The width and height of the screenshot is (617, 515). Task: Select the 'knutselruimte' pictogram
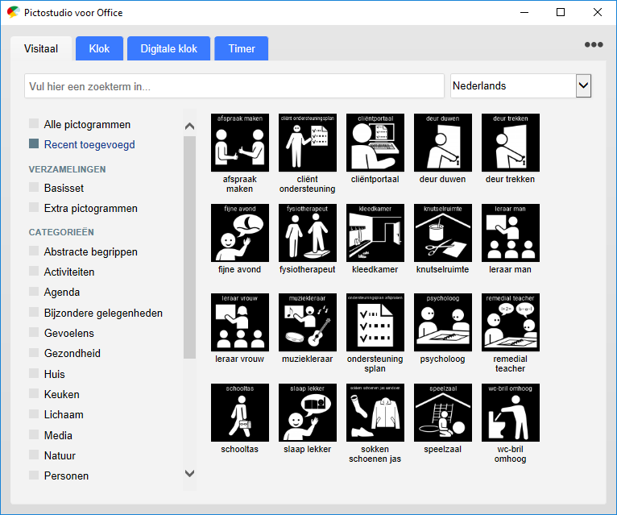pyautogui.click(x=443, y=233)
